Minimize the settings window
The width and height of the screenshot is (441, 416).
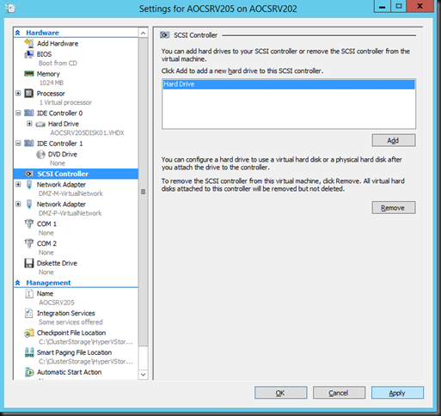pyautogui.click(x=383, y=6)
